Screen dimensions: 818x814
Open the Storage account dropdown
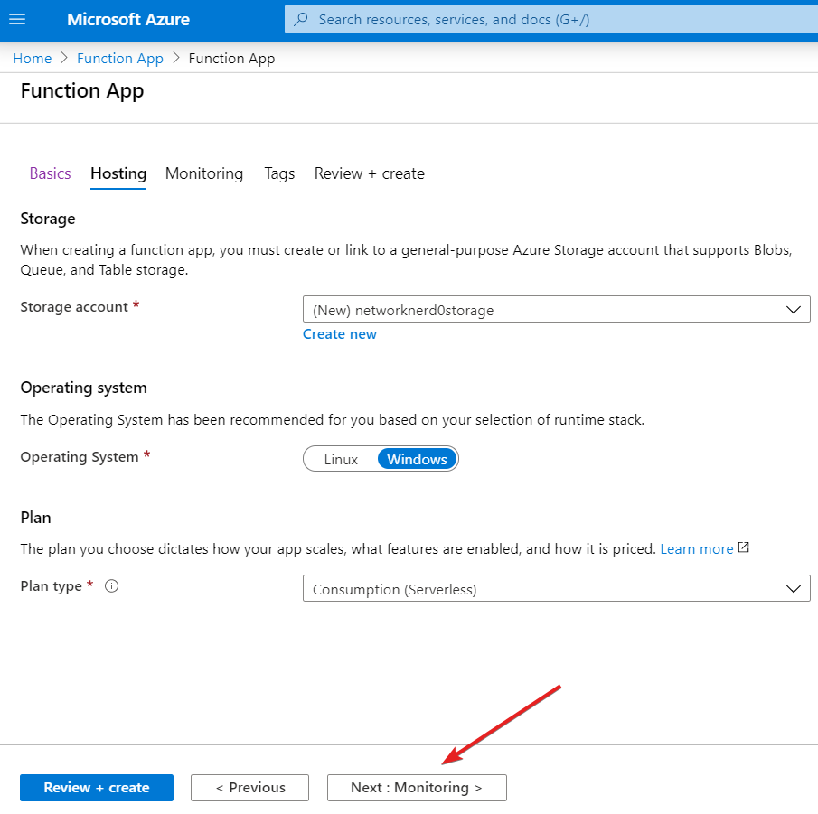pos(556,309)
